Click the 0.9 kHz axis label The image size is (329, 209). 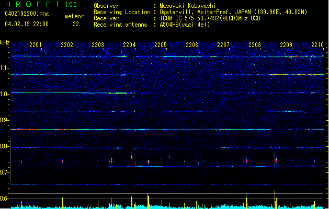click(5, 120)
